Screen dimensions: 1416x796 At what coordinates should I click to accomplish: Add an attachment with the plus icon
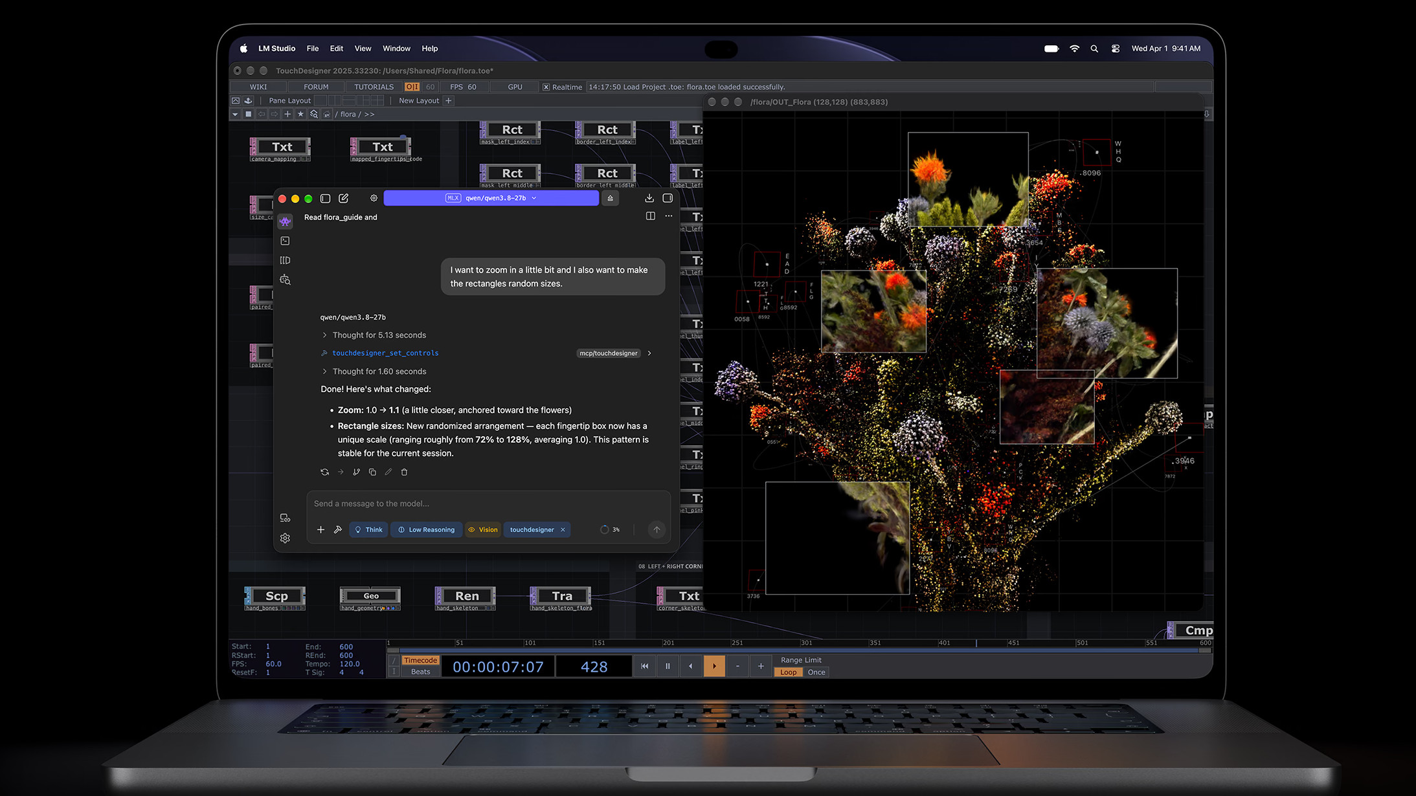320,529
